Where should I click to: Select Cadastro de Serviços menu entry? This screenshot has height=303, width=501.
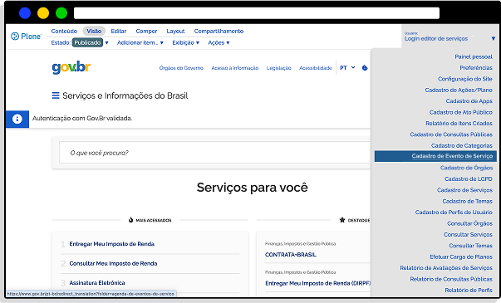(x=464, y=190)
